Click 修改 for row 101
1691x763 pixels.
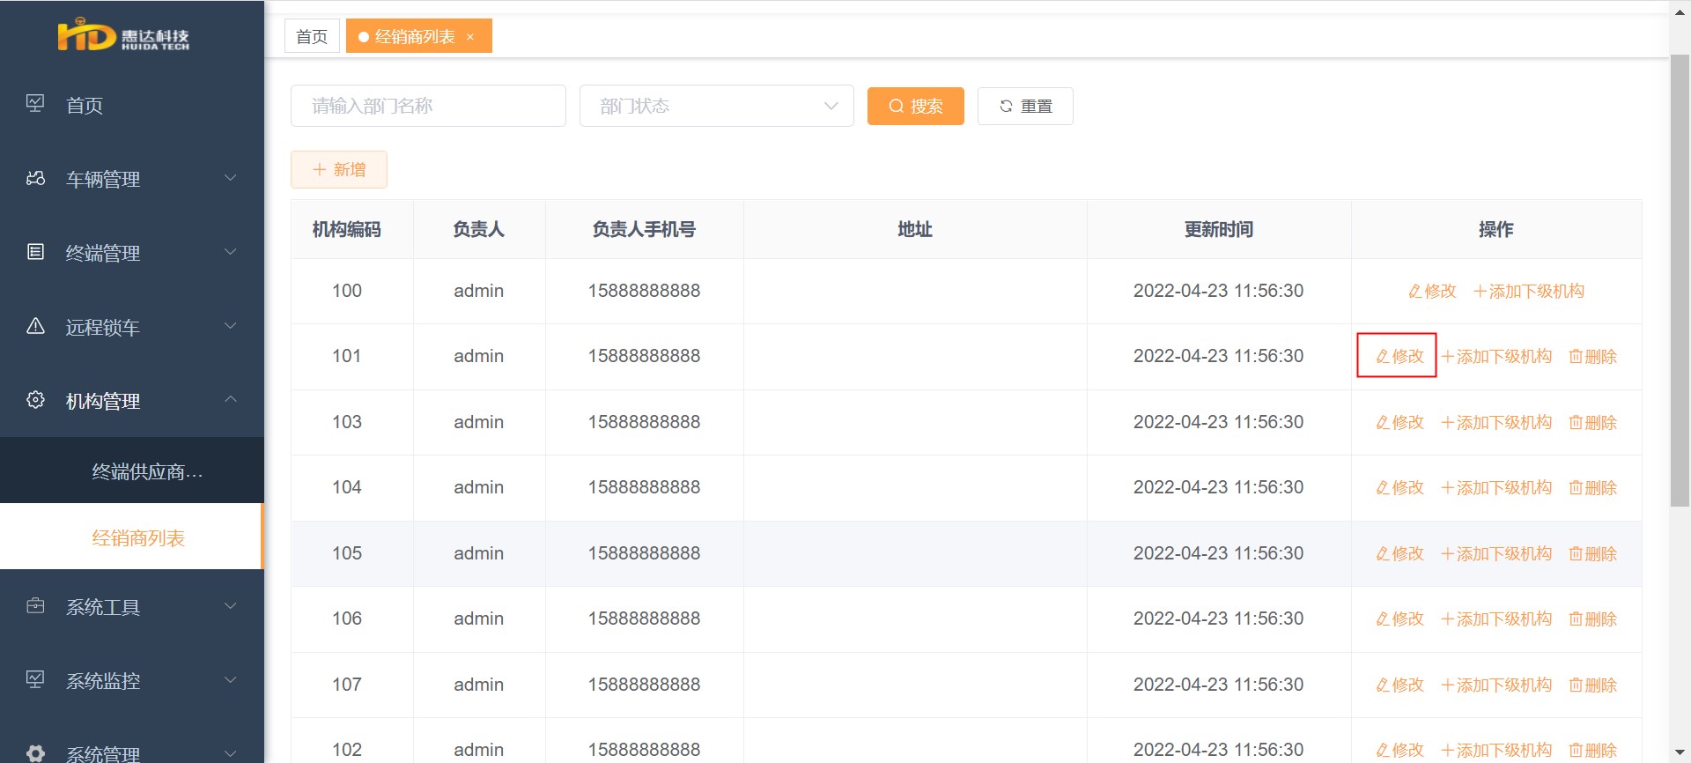1399,356
